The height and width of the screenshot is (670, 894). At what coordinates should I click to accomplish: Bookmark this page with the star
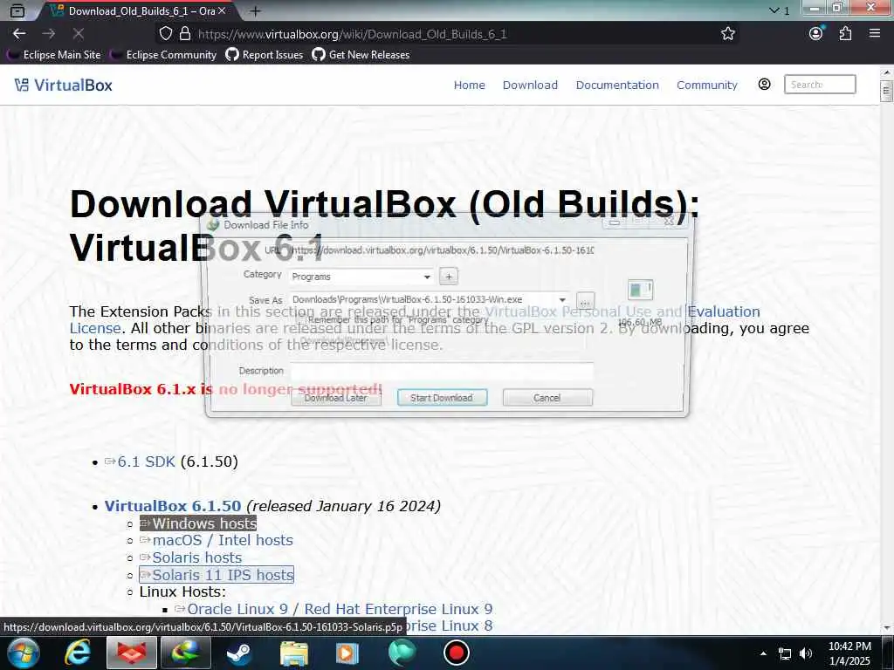[727, 34]
